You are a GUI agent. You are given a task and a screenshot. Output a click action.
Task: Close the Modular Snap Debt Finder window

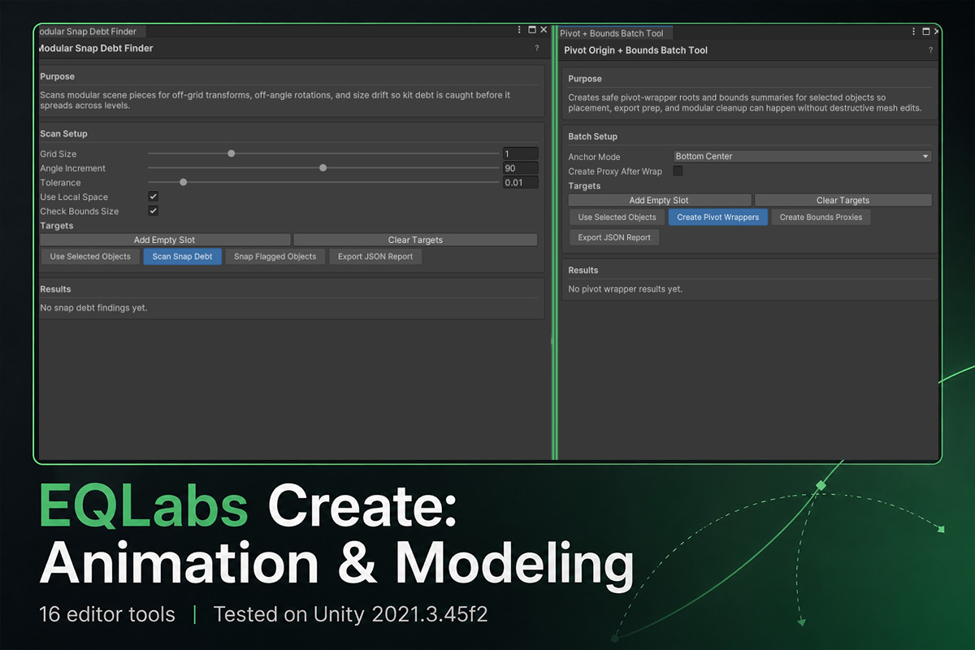point(543,30)
